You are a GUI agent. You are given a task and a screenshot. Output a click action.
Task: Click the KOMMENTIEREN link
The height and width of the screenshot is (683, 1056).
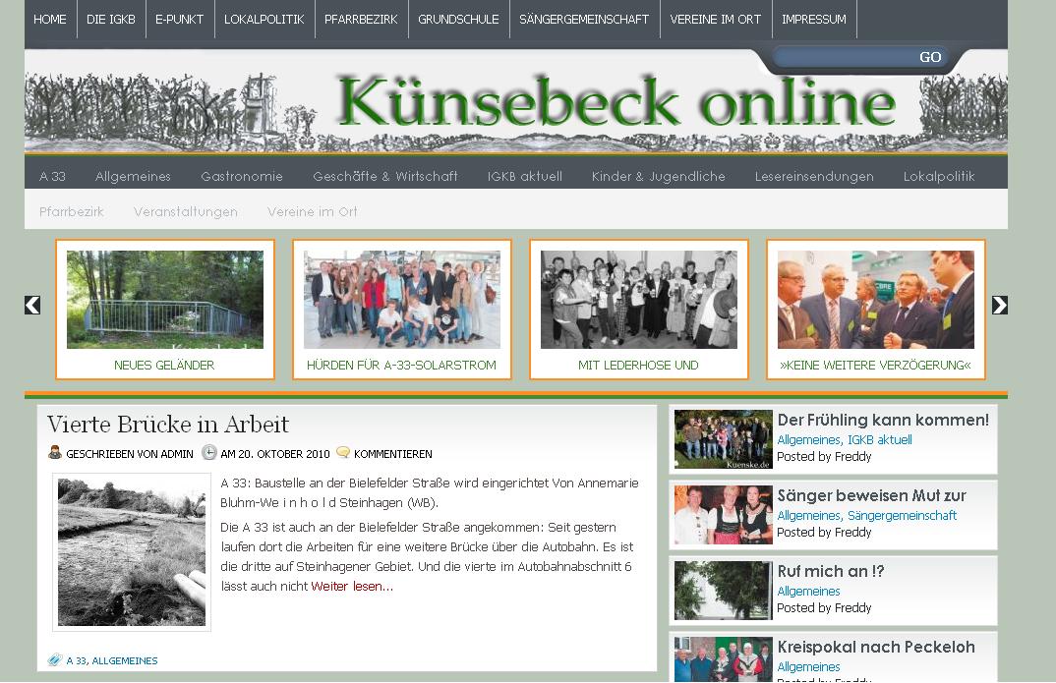393,454
